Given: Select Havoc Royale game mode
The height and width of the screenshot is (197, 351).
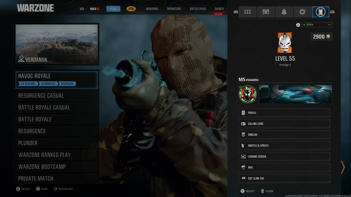Looking at the screenshot, I should click(x=57, y=79).
